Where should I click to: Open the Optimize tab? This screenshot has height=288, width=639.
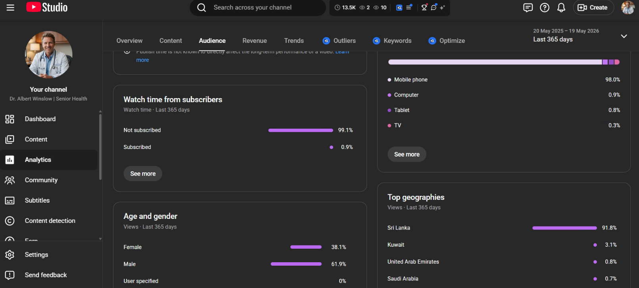(x=446, y=41)
